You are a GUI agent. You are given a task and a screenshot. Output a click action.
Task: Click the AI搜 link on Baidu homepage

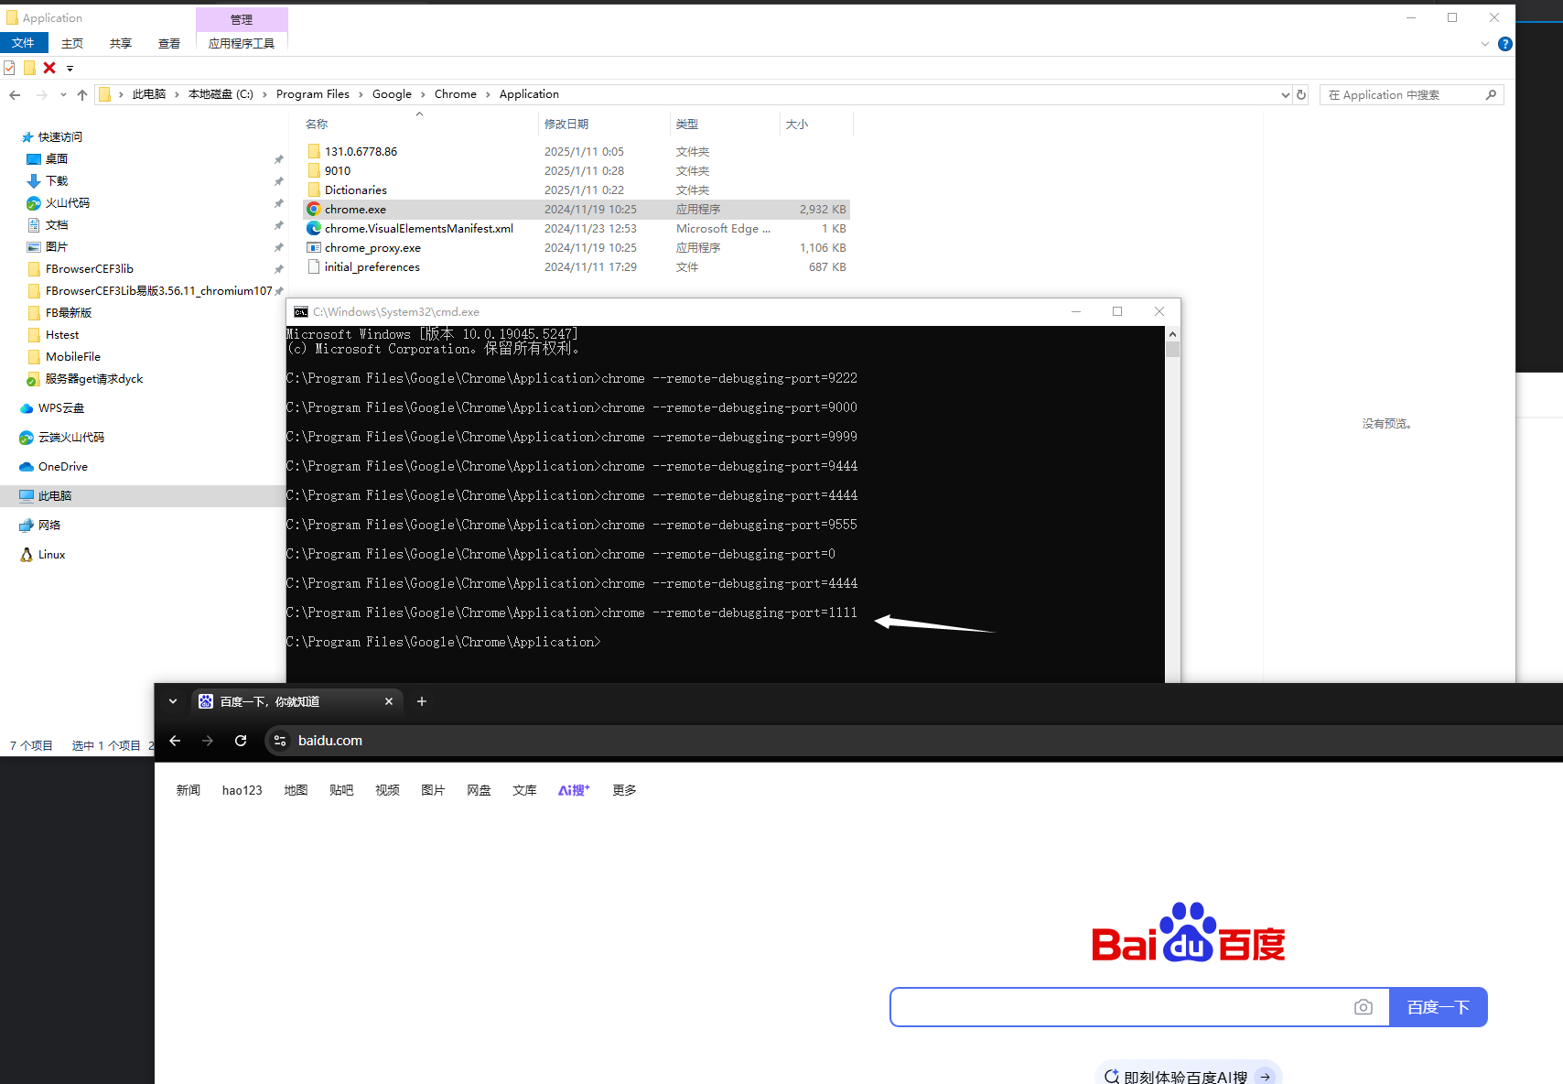[x=573, y=789]
